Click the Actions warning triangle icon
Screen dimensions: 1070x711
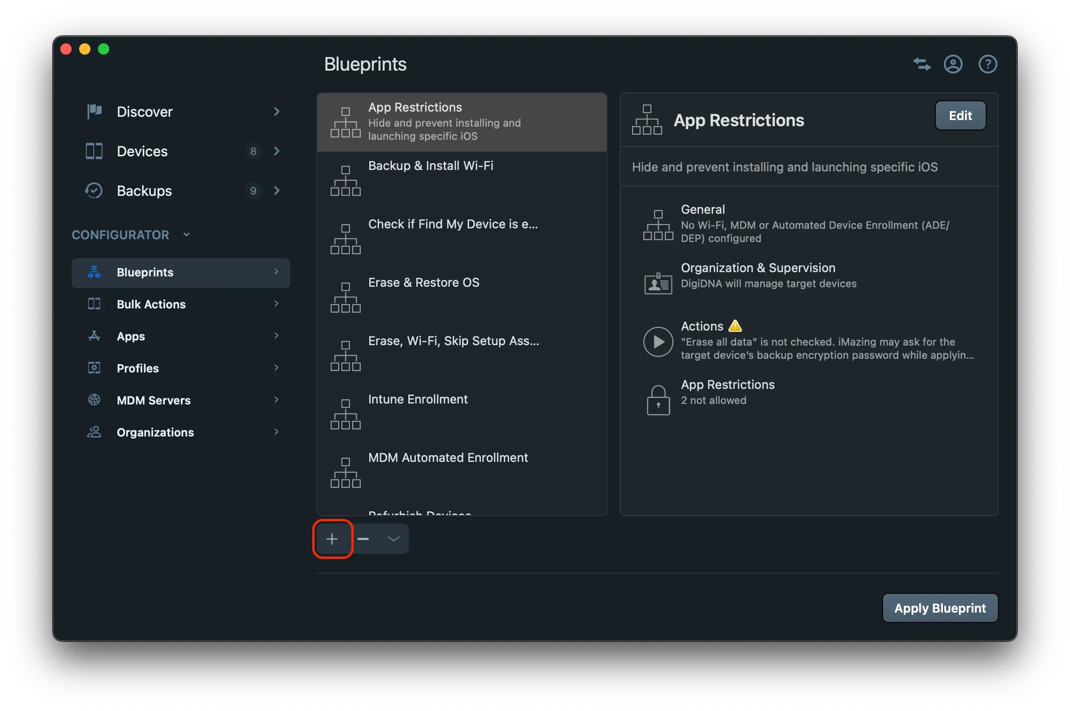pyautogui.click(x=735, y=326)
